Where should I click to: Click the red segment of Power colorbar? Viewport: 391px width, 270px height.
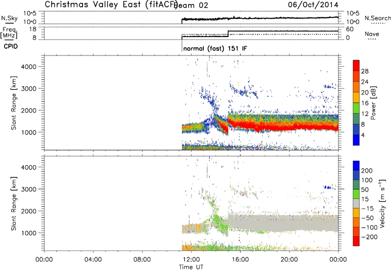pos(356,66)
